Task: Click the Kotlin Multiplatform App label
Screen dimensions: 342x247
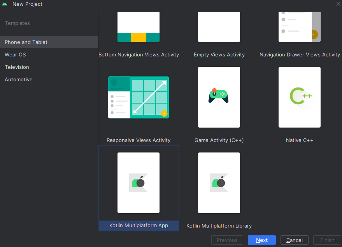Action: (x=139, y=225)
